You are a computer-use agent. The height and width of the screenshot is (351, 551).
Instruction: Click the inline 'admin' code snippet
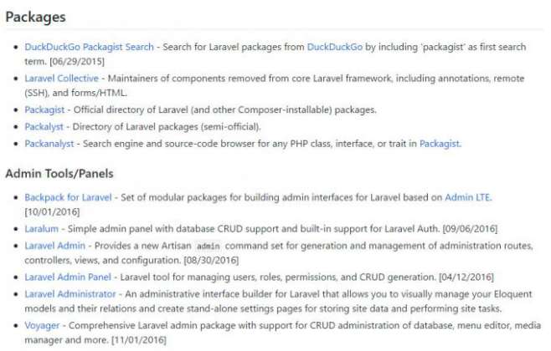tap(208, 247)
